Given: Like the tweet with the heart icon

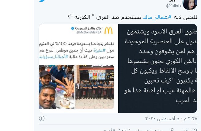Looking at the screenshot, I should pyautogui.click(x=194, y=129).
